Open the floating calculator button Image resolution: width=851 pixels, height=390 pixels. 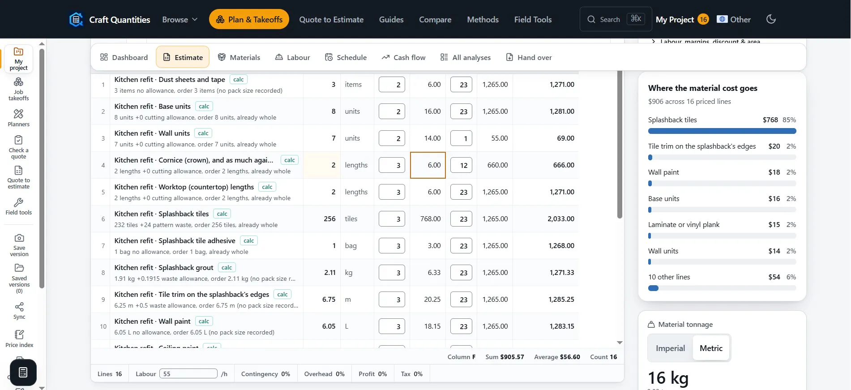[23, 372]
